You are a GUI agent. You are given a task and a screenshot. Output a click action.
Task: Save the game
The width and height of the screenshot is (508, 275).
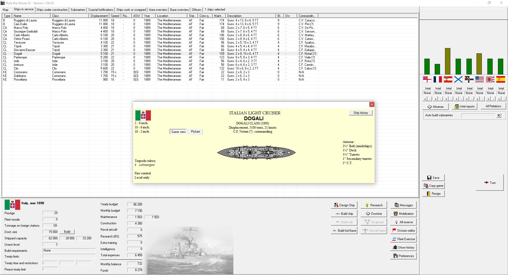pyautogui.click(x=433, y=178)
